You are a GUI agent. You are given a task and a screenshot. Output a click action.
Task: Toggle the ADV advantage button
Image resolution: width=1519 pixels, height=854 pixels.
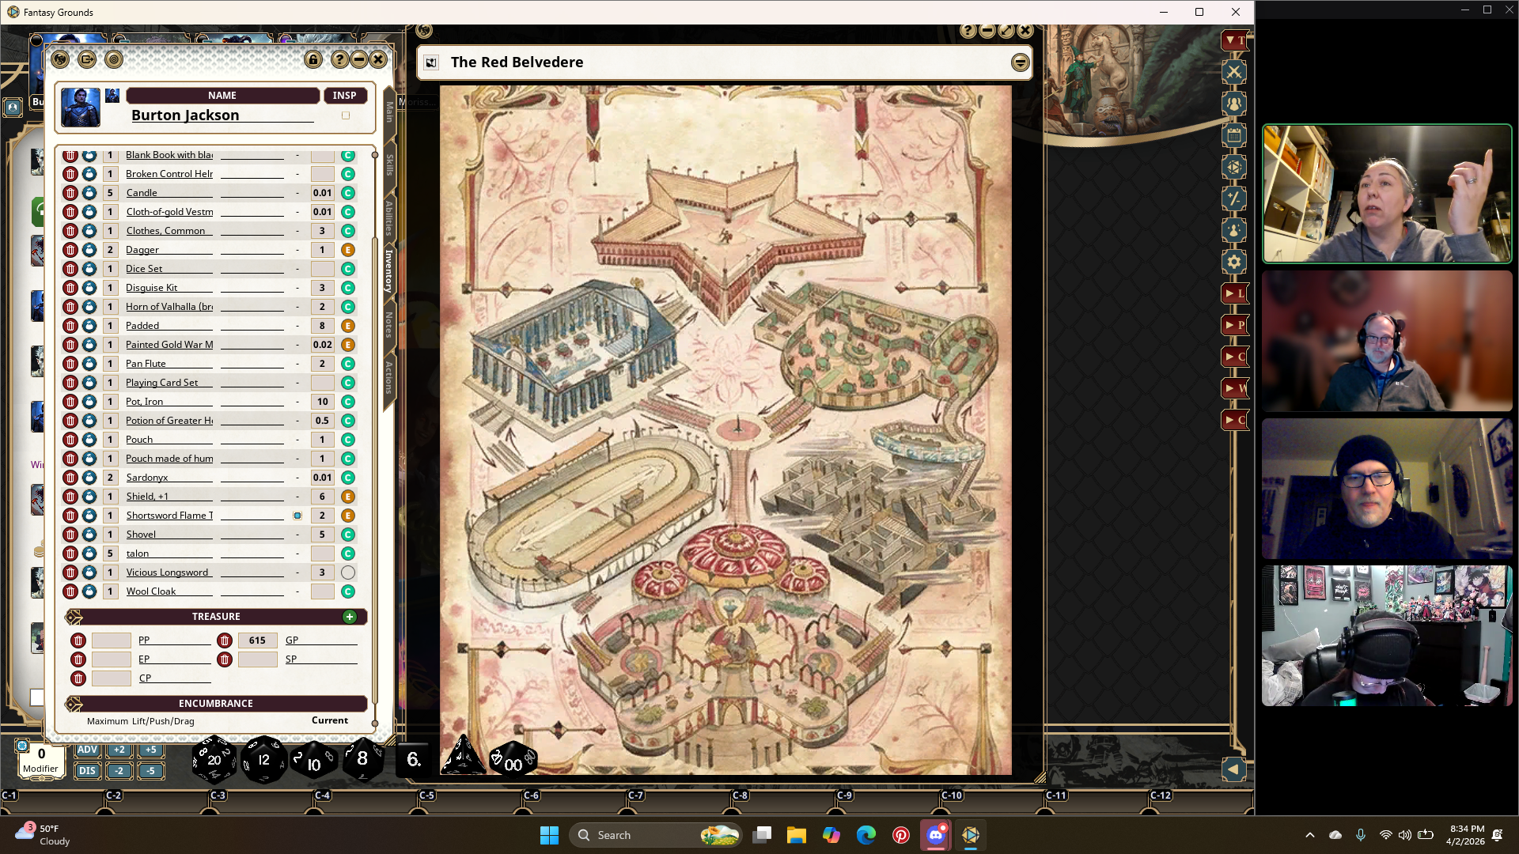[87, 750]
